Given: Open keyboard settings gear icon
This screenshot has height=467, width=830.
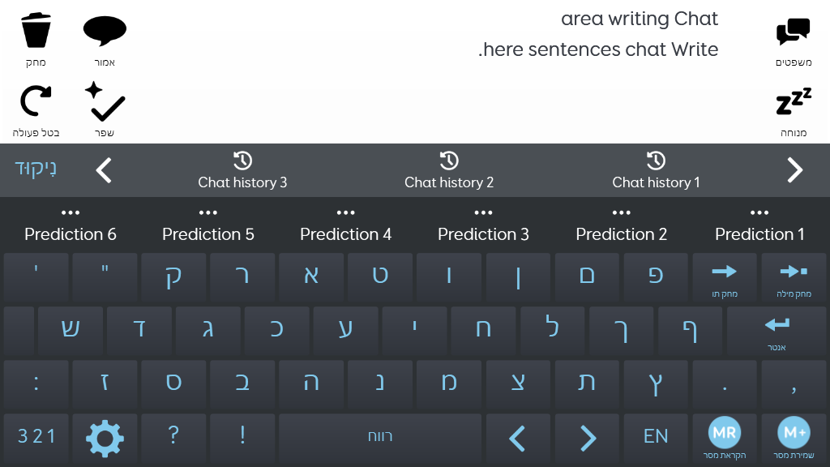Looking at the screenshot, I should (x=105, y=438).
